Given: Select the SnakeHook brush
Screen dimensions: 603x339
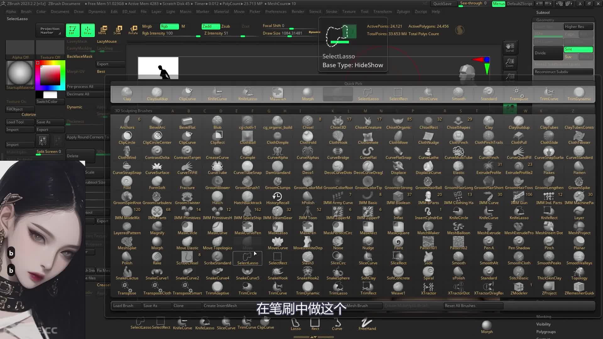Looking at the screenshot, I should point(278,273).
